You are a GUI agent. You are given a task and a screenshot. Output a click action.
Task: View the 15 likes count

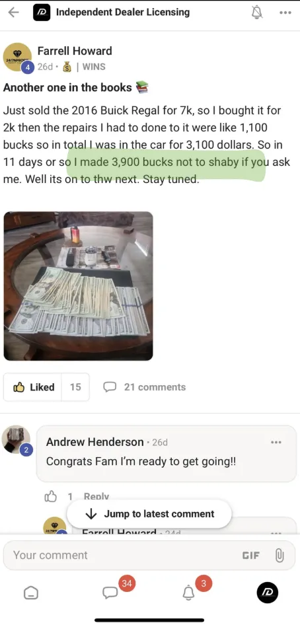75,387
